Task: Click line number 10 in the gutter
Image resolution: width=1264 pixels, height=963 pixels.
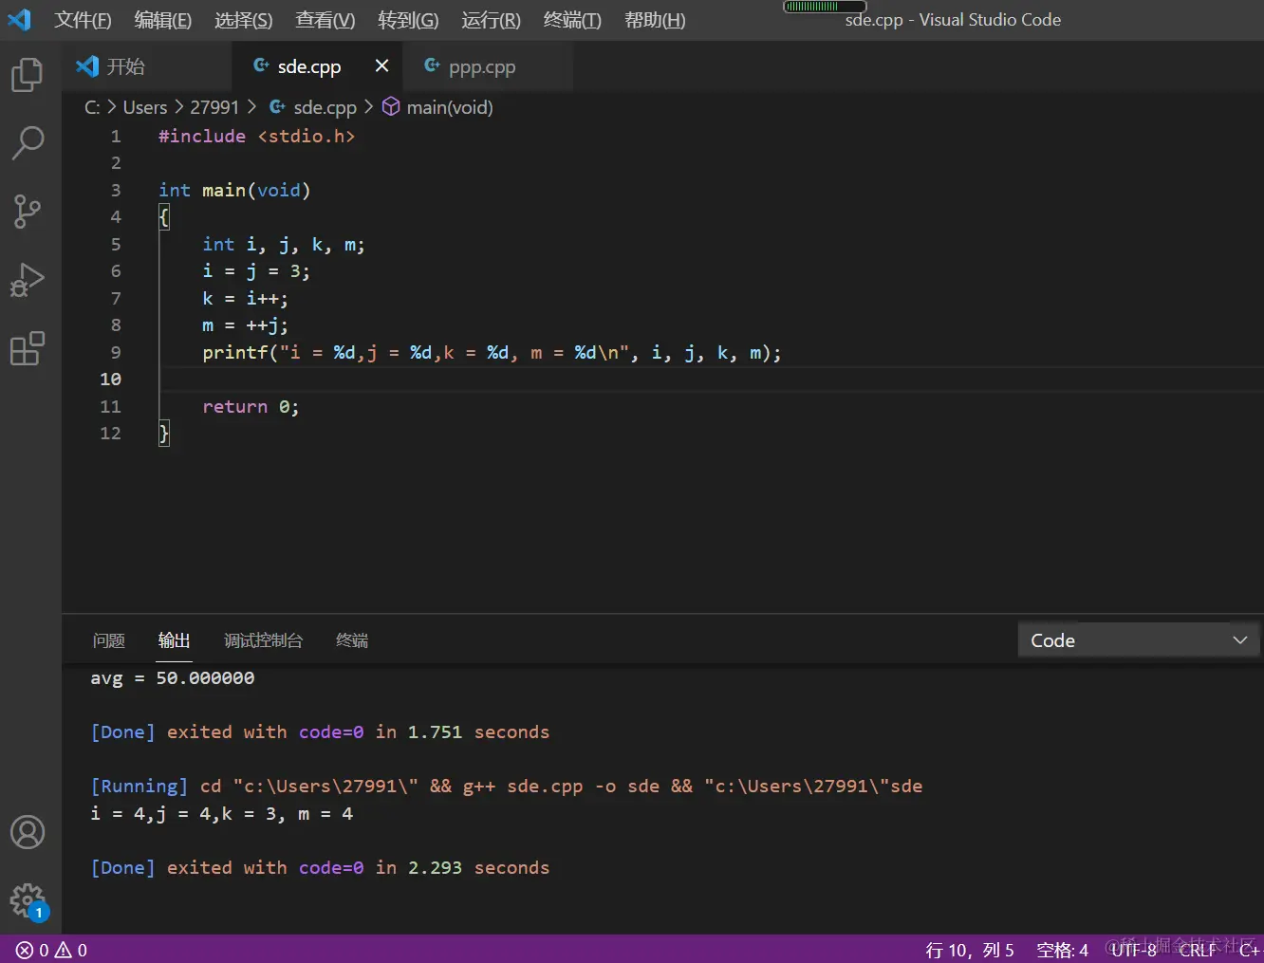Action: click(x=110, y=379)
